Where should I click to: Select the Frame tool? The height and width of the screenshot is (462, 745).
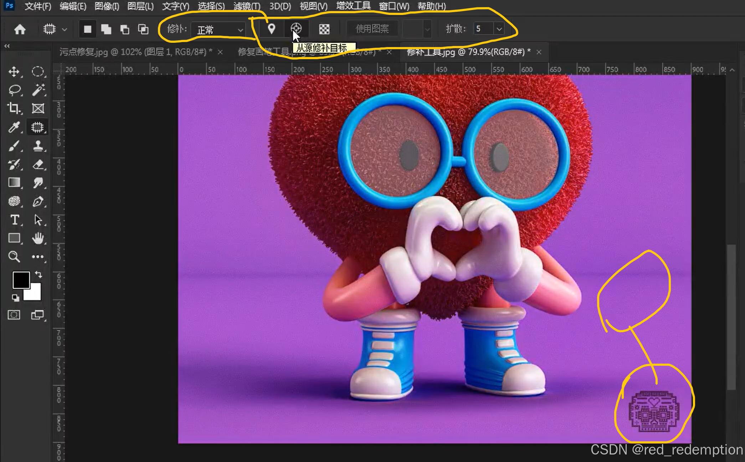38,108
